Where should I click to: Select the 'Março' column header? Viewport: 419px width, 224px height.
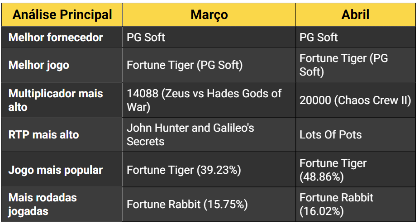tap(209, 14)
